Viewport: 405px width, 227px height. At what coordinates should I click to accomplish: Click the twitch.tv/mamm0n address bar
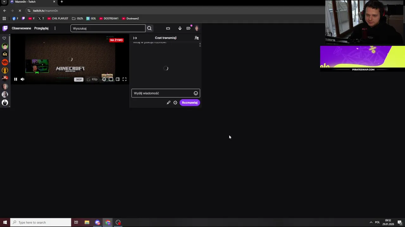45,11
